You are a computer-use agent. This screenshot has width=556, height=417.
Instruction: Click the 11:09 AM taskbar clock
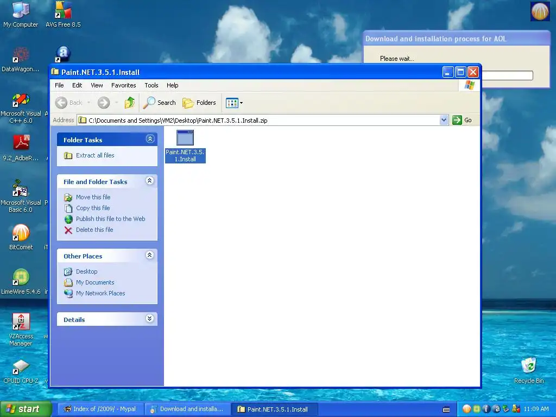point(536,409)
